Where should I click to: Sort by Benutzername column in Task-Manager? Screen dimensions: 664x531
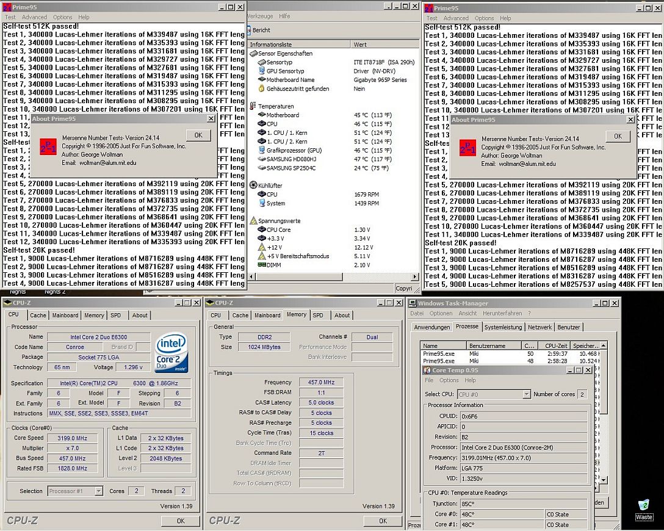tap(493, 345)
